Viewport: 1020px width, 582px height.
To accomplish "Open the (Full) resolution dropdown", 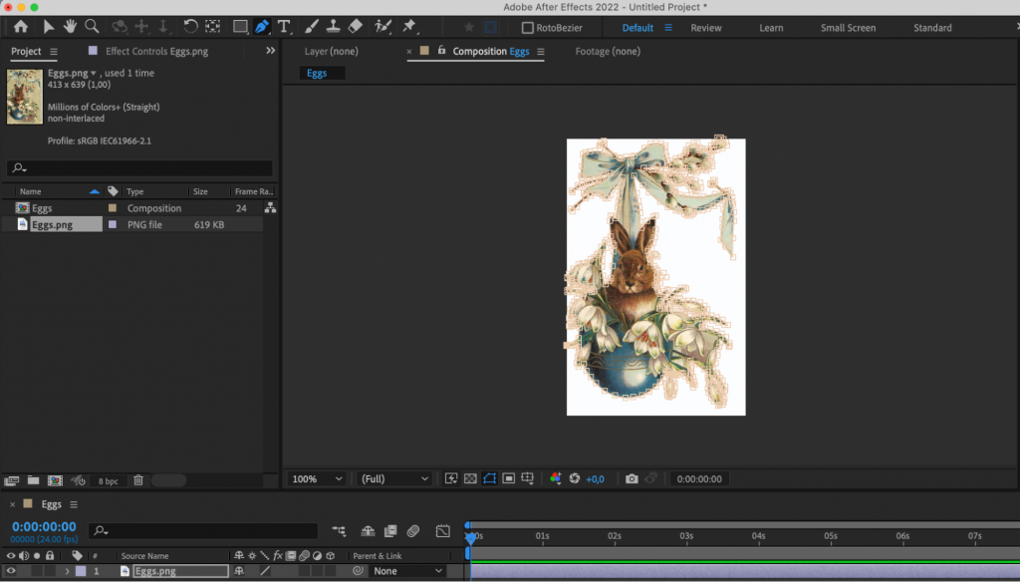I will tap(393, 478).
